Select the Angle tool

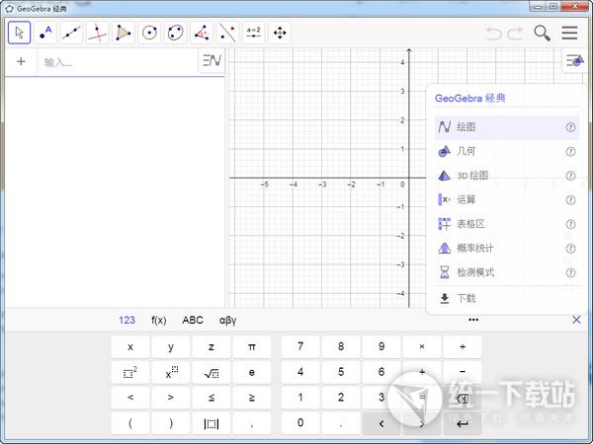pos(202,33)
